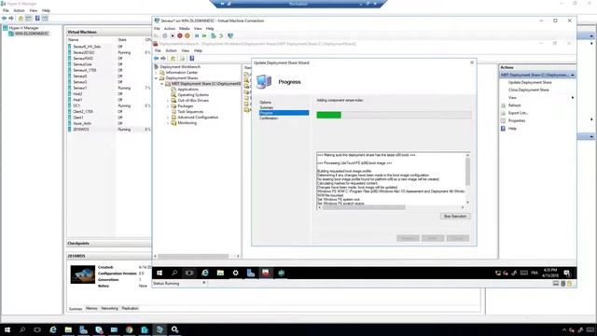Expand the Packages tree node
Viewport: 597px width, 336px height.
168,106
